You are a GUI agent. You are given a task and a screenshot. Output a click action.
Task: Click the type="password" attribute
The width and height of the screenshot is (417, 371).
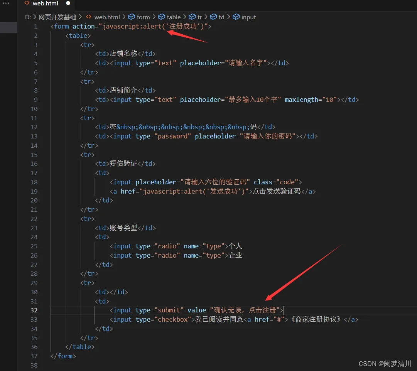click(x=163, y=137)
